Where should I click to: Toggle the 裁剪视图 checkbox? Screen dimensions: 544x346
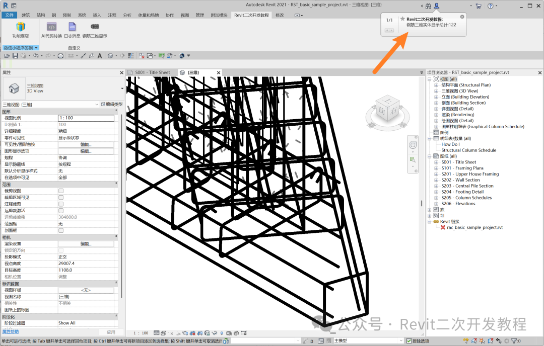[x=61, y=191]
